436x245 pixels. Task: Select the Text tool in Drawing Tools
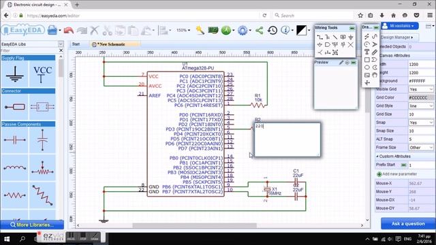click(367, 52)
